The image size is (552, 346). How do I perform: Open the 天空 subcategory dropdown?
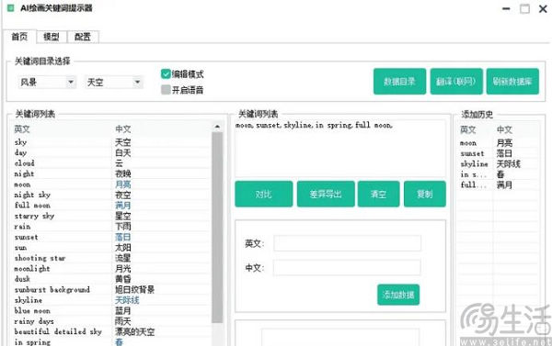point(113,83)
